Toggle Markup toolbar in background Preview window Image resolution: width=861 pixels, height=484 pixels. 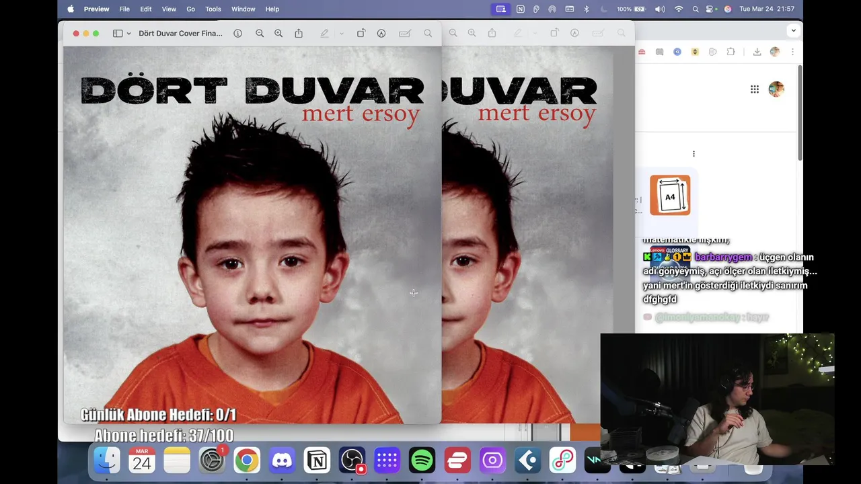574,33
